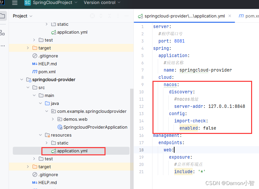Click the nacos key on line 9

point(170,84)
